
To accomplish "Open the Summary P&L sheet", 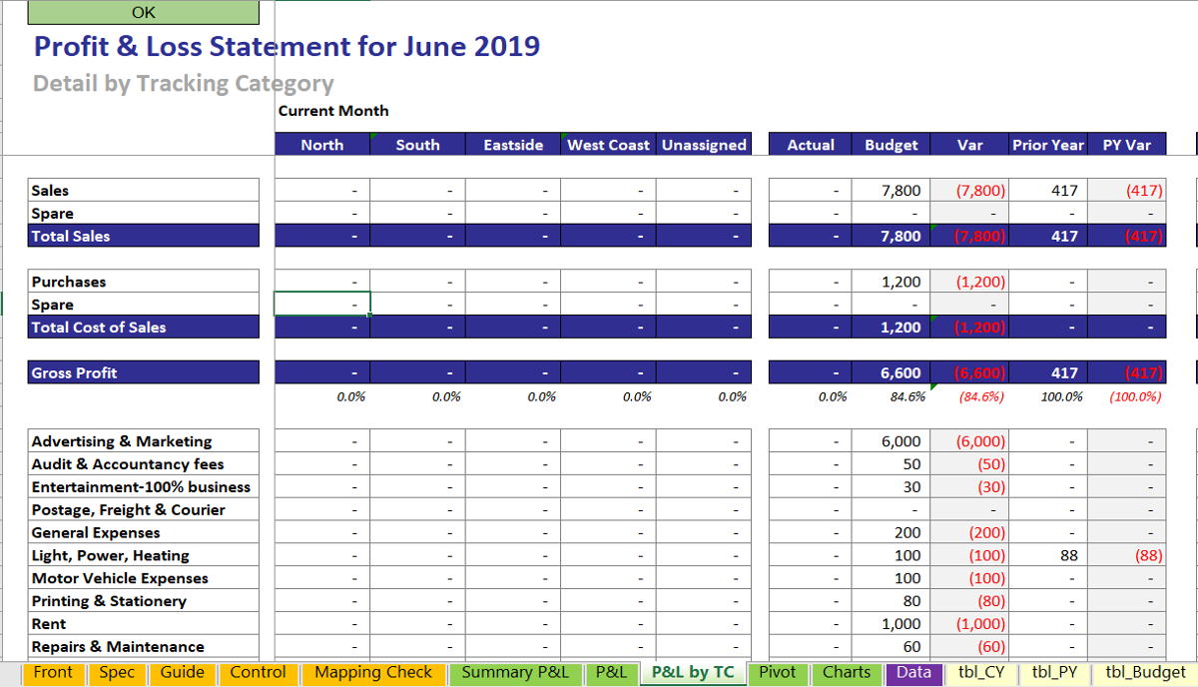I will pos(516,673).
